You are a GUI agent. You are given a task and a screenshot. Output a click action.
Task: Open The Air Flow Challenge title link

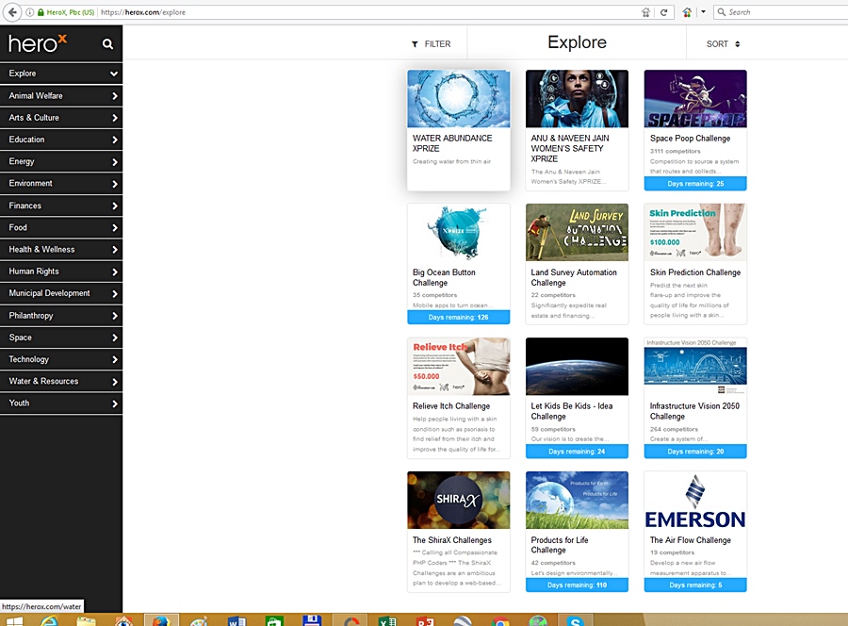tap(690, 540)
